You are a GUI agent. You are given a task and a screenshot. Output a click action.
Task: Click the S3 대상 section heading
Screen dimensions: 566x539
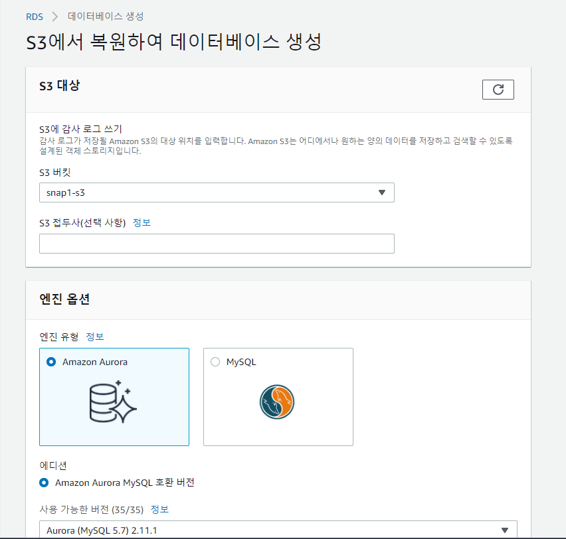60,86
